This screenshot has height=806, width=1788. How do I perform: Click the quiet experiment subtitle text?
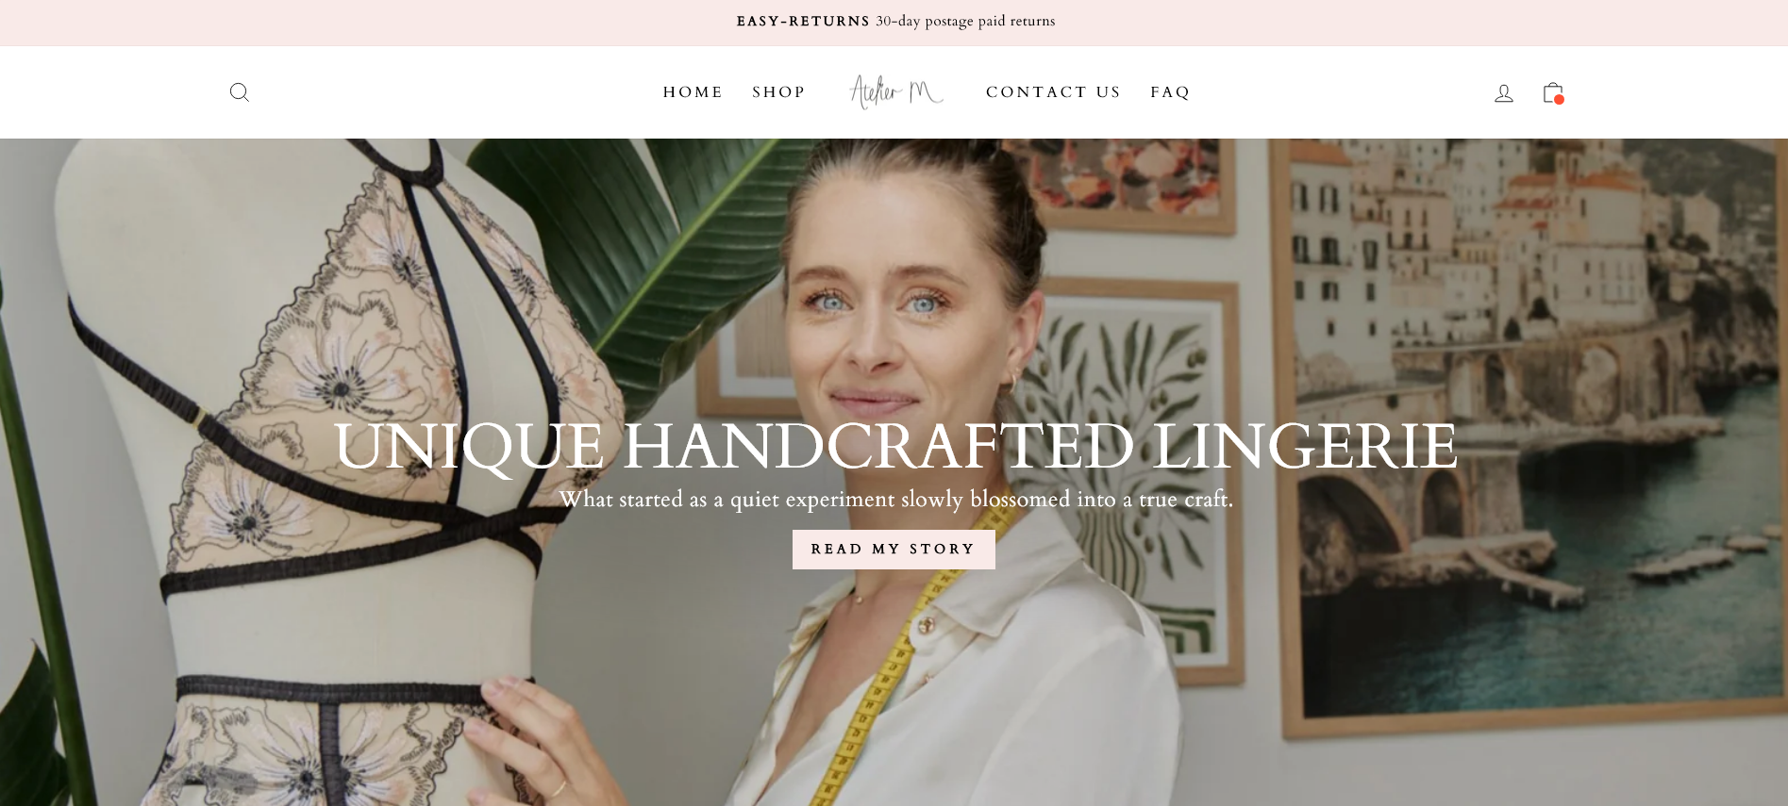(x=895, y=499)
